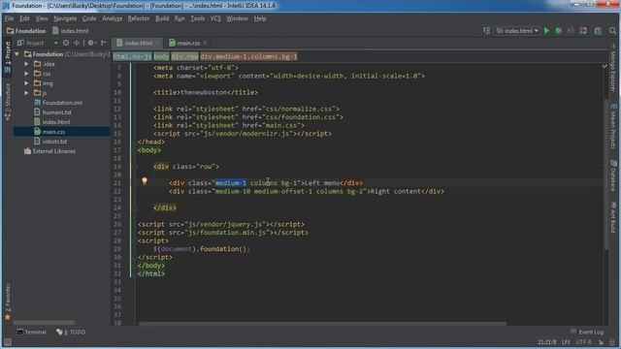Close the index.html editor tab

coord(158,43)
